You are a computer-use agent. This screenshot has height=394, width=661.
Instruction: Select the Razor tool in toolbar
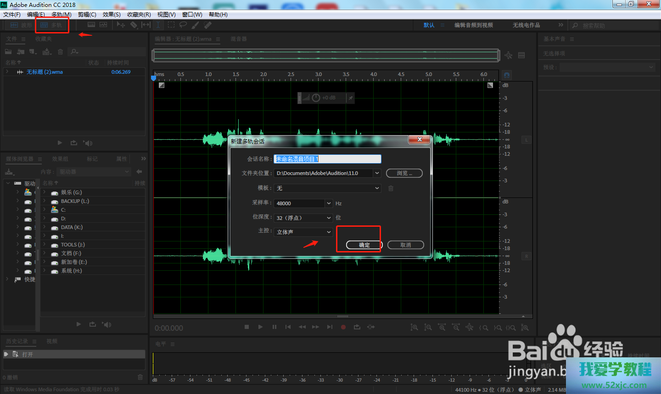pos(134,25)
